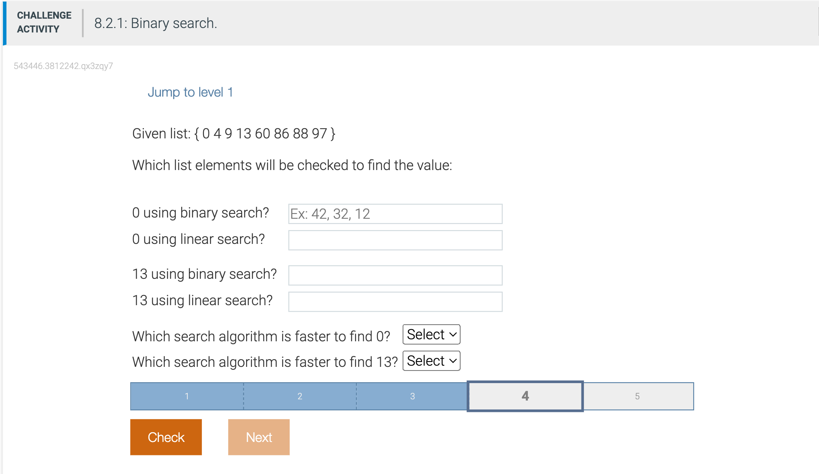
Task: Open the 'faster to find 0' Select dropdown
Action: pyautogui.click(x=431, y=335)
